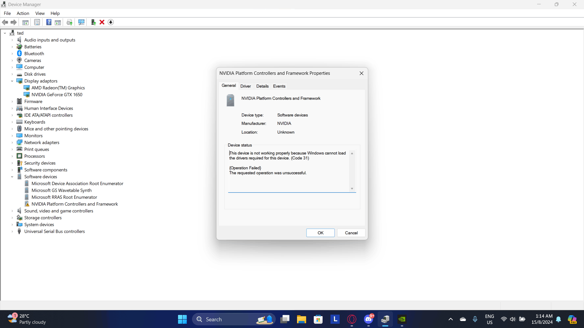Click Device status scrollbar up arrow

click(x=352, y=154)
